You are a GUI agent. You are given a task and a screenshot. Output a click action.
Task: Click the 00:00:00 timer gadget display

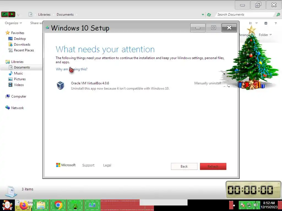point(250,190)
